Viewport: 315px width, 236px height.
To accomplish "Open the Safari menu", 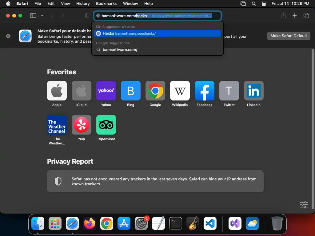I will point(22,4).
